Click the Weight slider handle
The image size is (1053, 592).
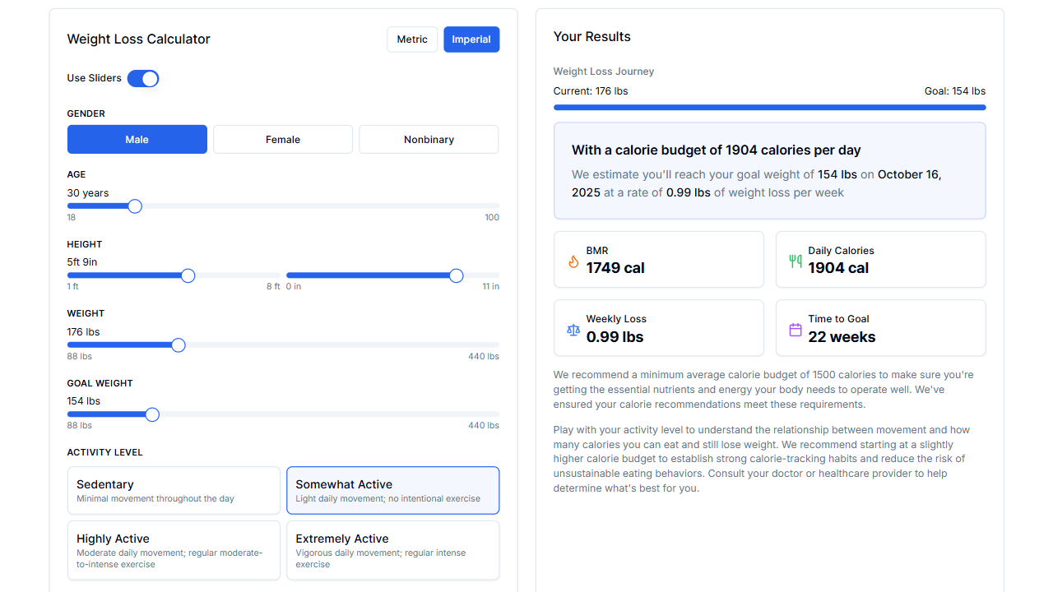point(178,345)
